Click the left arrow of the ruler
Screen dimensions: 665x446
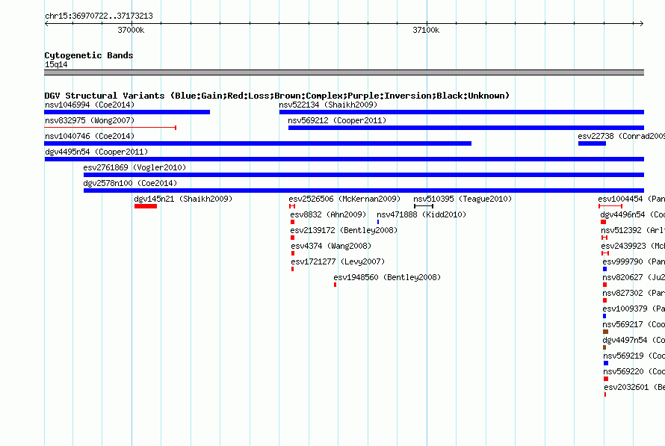point(46,24)
